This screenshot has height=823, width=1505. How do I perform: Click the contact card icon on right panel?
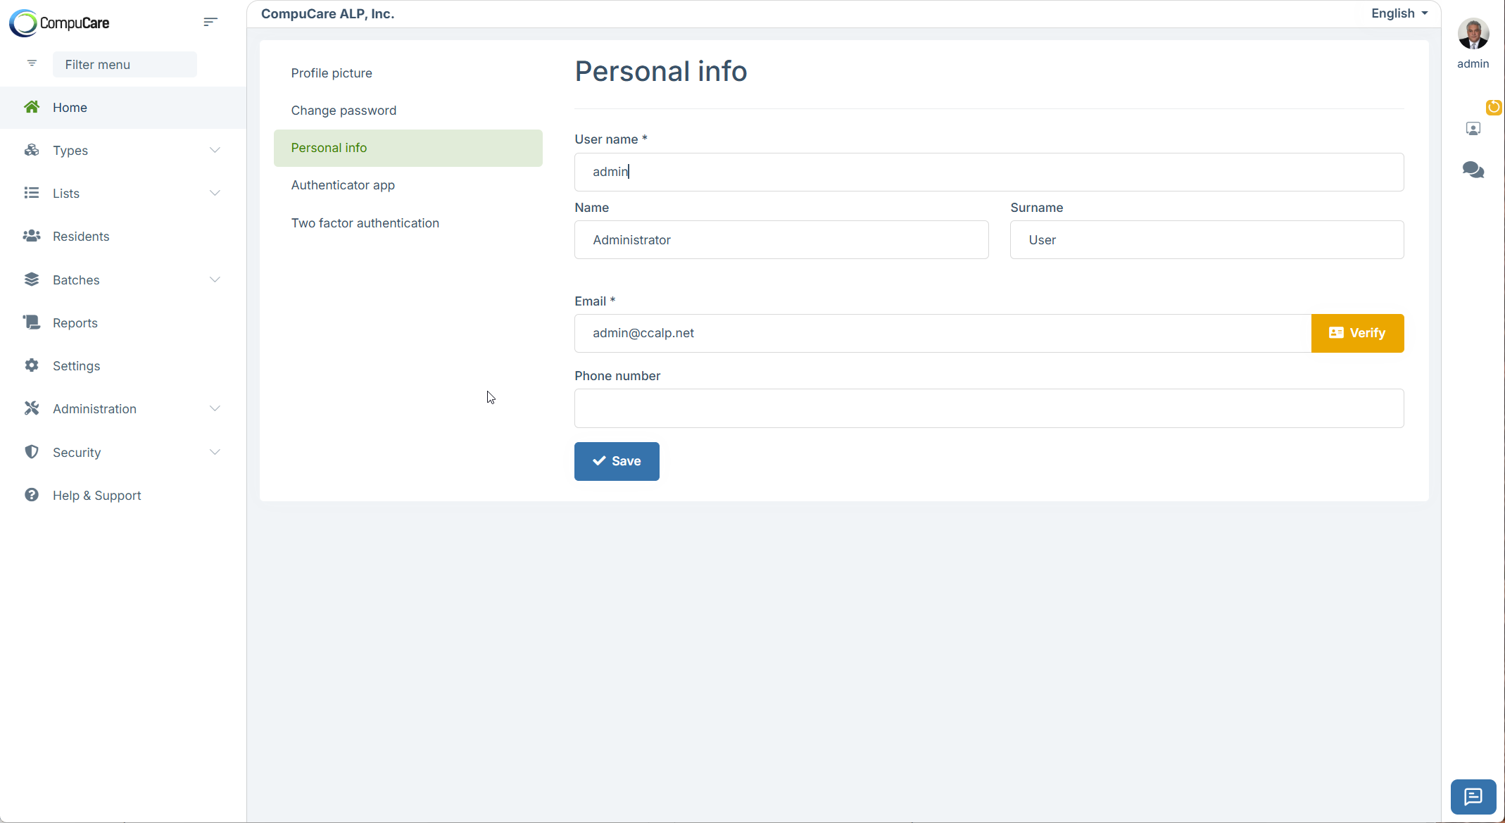[x=1473, y=129]
